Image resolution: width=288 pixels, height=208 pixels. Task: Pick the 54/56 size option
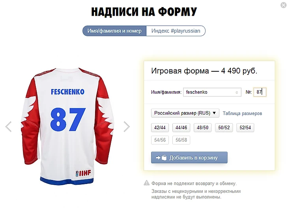coord(160,140)
